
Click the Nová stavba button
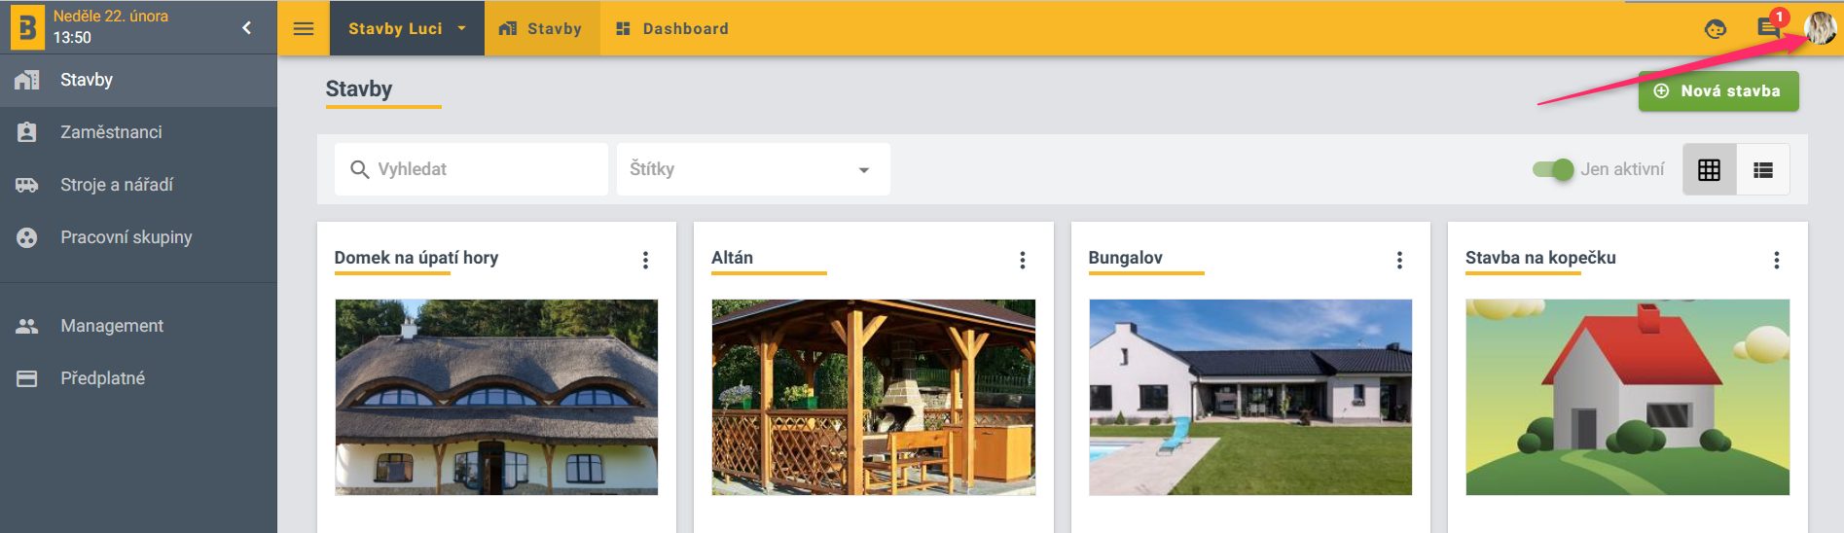(1717, 90)
